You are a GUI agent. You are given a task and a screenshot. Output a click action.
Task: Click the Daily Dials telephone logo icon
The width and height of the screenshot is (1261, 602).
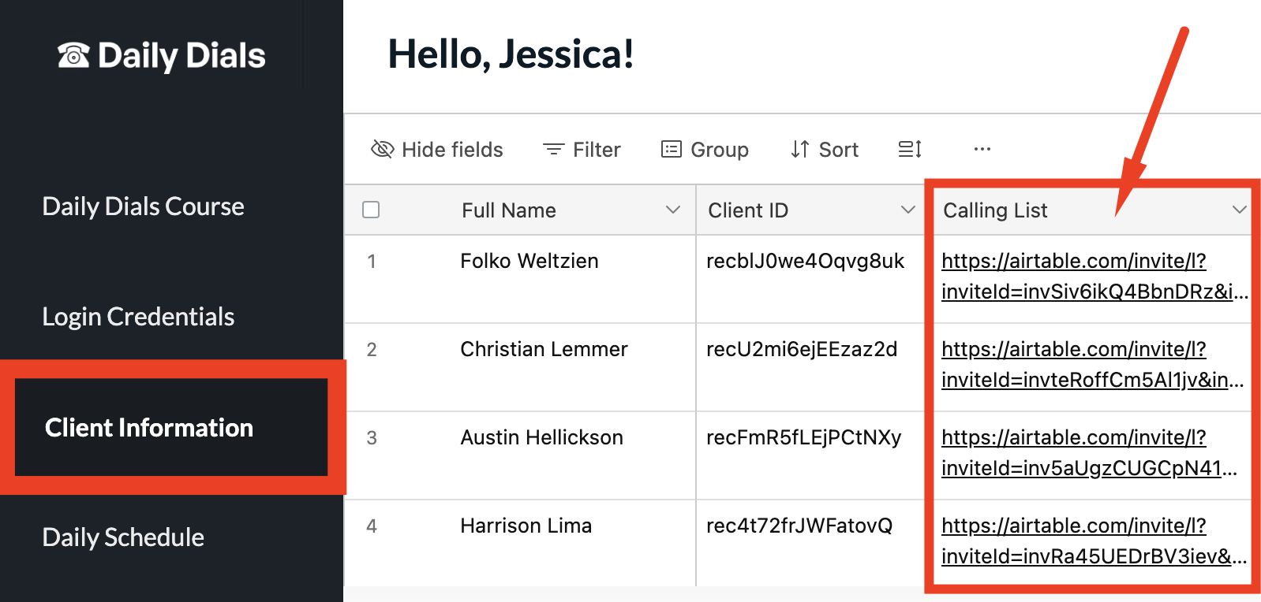73,55
